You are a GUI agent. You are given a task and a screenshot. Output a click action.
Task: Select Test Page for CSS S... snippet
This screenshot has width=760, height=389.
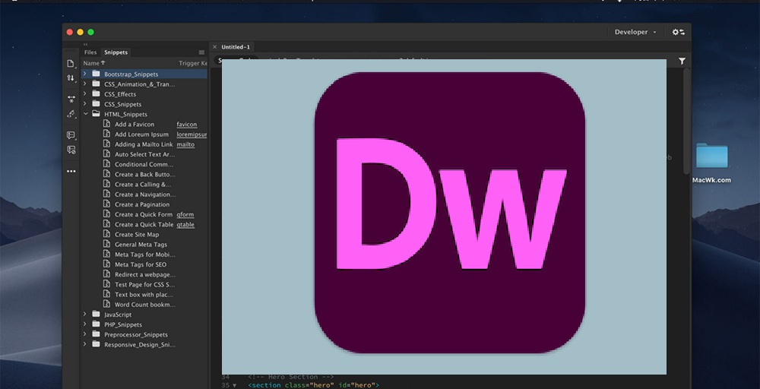pos(144,284)
